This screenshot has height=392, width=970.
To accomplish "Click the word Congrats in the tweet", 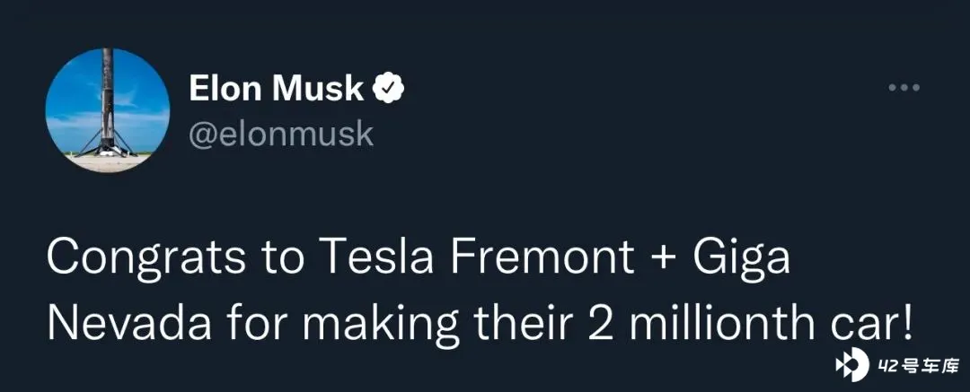I will click(x=146, y=257).
